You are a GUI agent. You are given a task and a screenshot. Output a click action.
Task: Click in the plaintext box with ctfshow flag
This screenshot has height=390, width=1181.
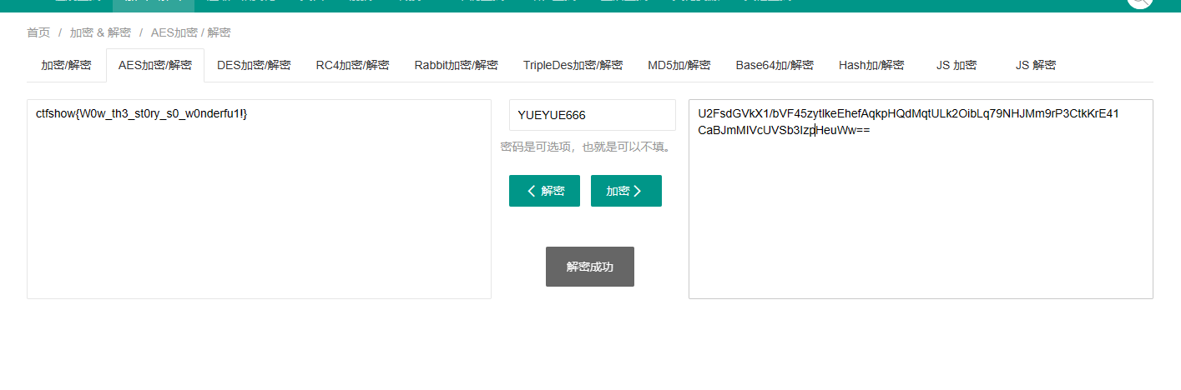pos(259,199)
